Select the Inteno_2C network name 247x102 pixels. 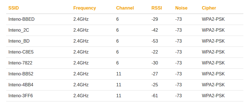click(19, 30)
